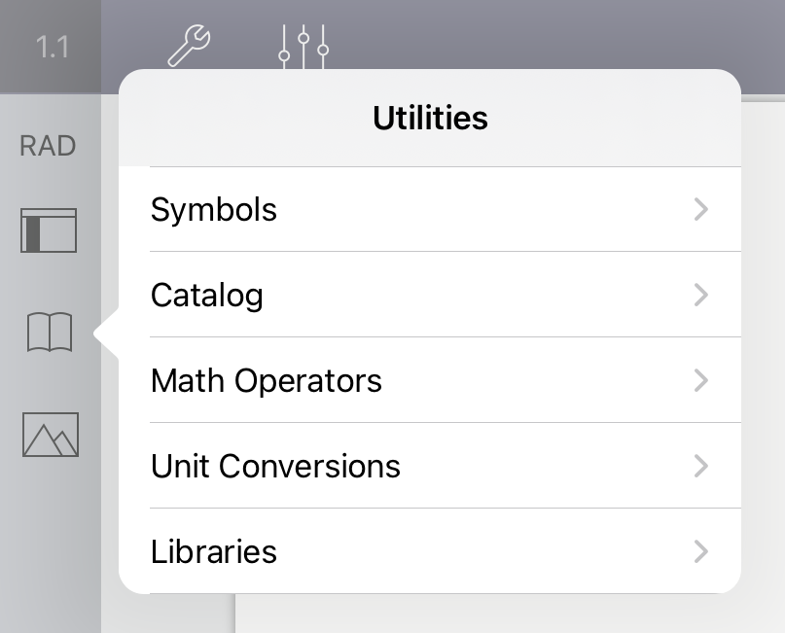Open the Symbols list

click(214, 209)
